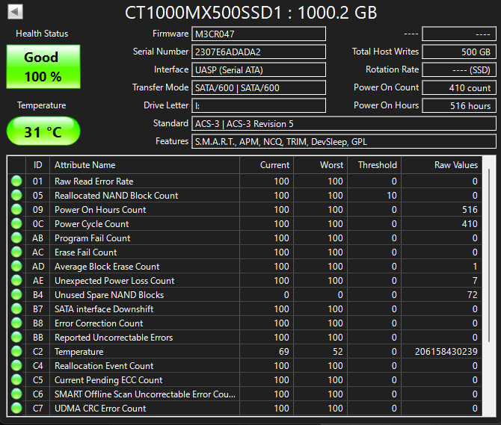The height and width of the screenshot is (425, 501).
Task: Click the previous disk arrow button
Action: [x=15, y=12]
